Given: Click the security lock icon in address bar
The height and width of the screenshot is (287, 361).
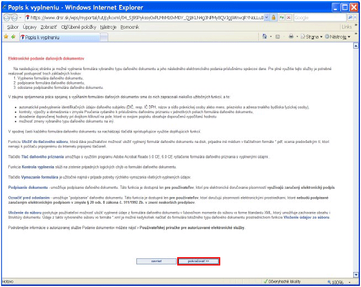Looking at the screenshot, I should coord(273,18).
